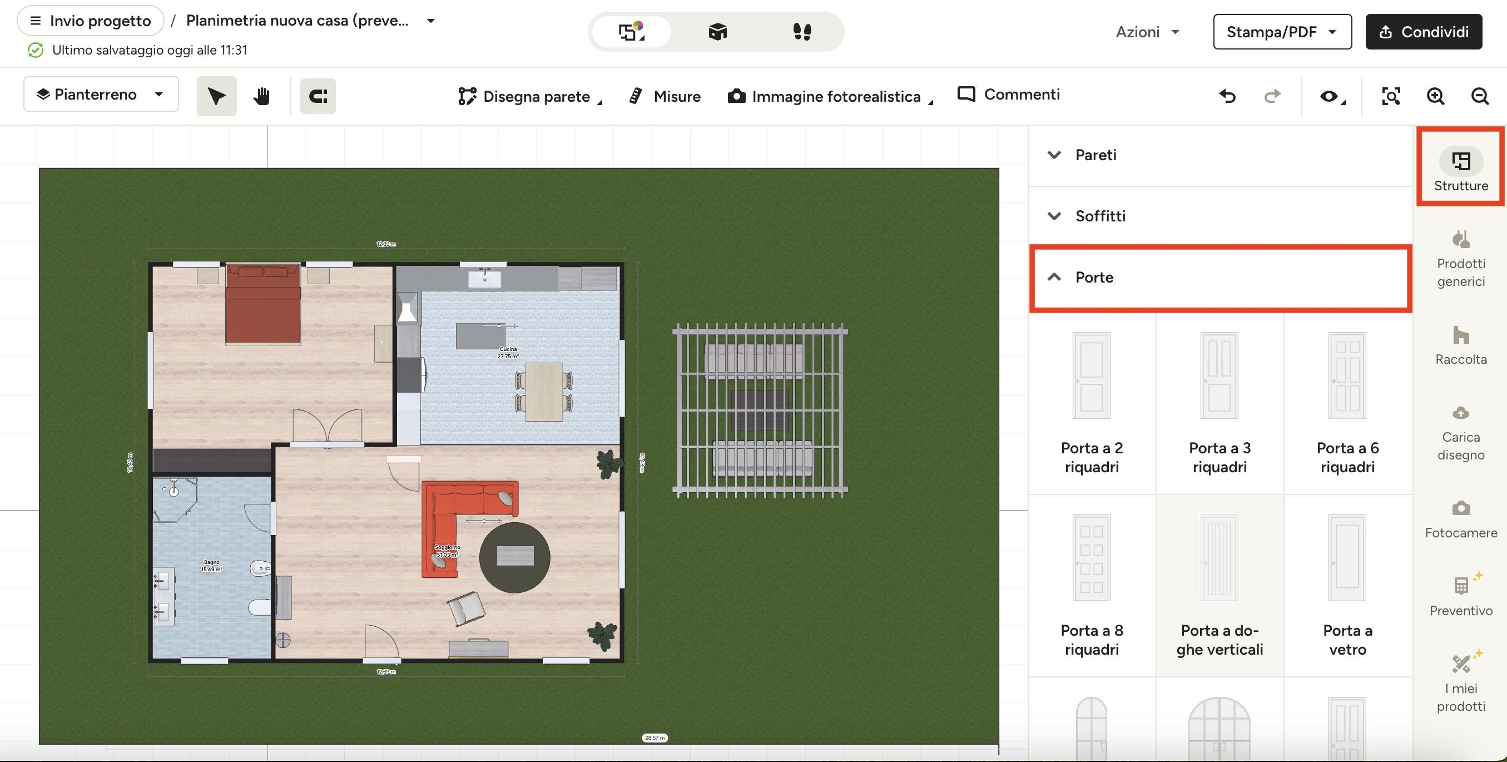
Task: Select the armchair in living room
Action: [x=466, y=608]
